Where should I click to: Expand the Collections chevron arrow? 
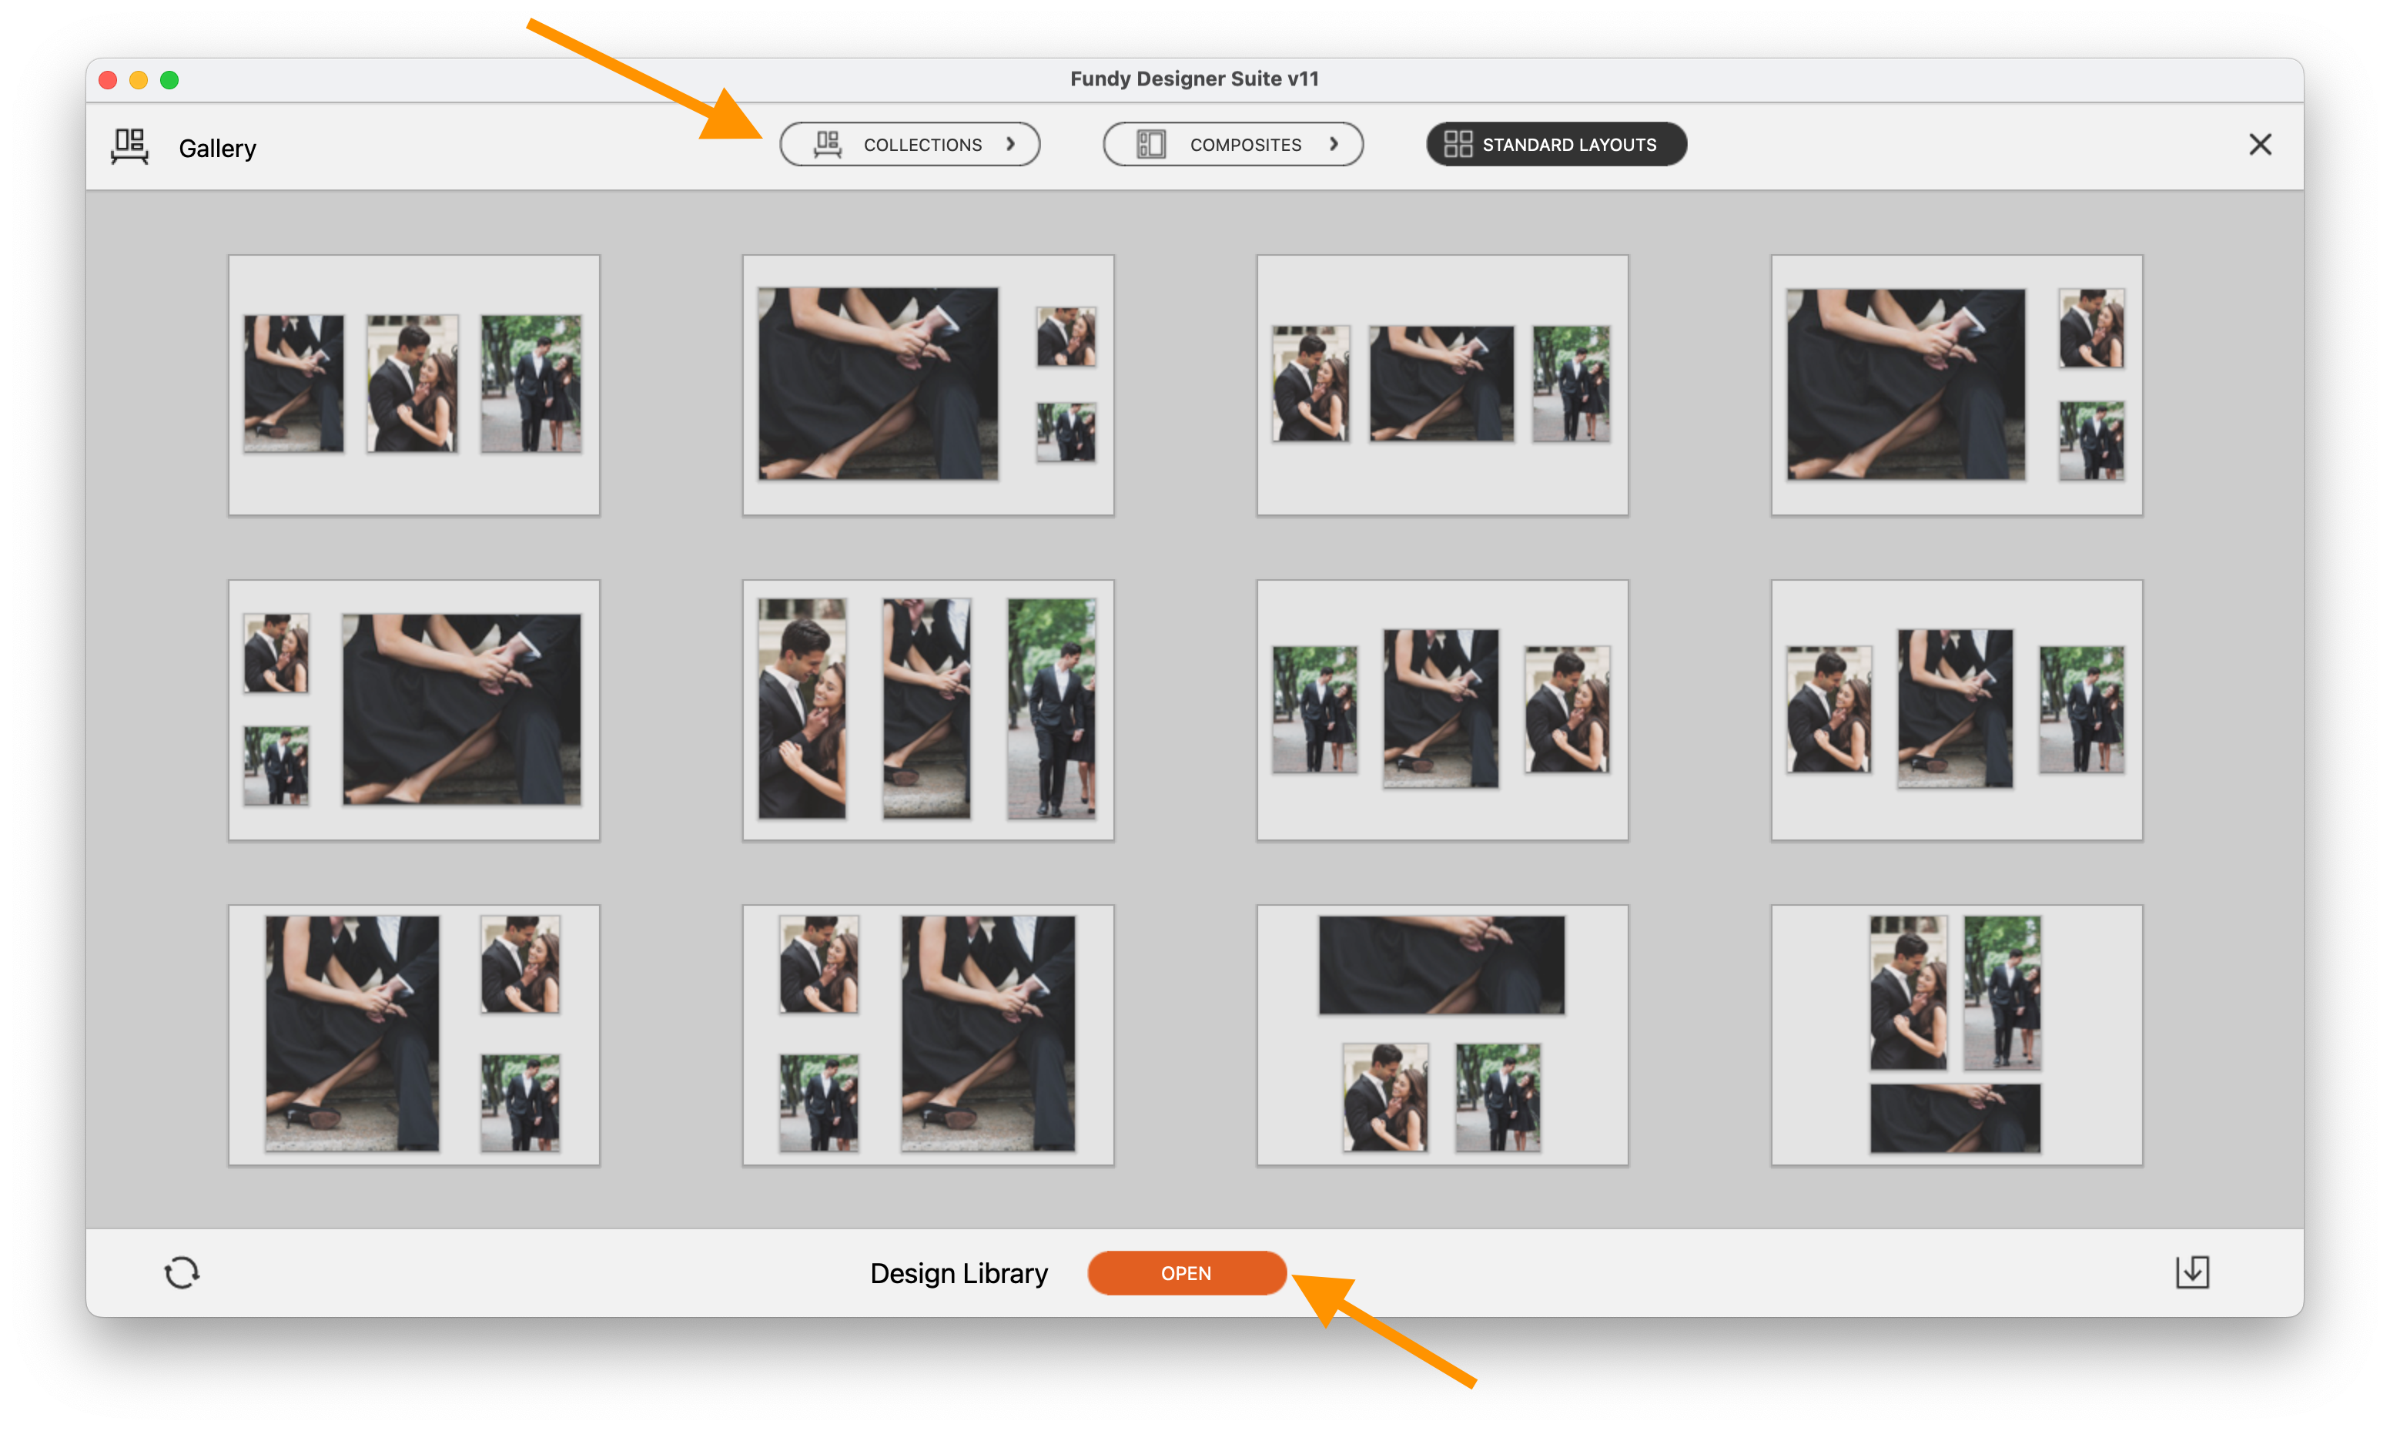(x=1010, y=145)
